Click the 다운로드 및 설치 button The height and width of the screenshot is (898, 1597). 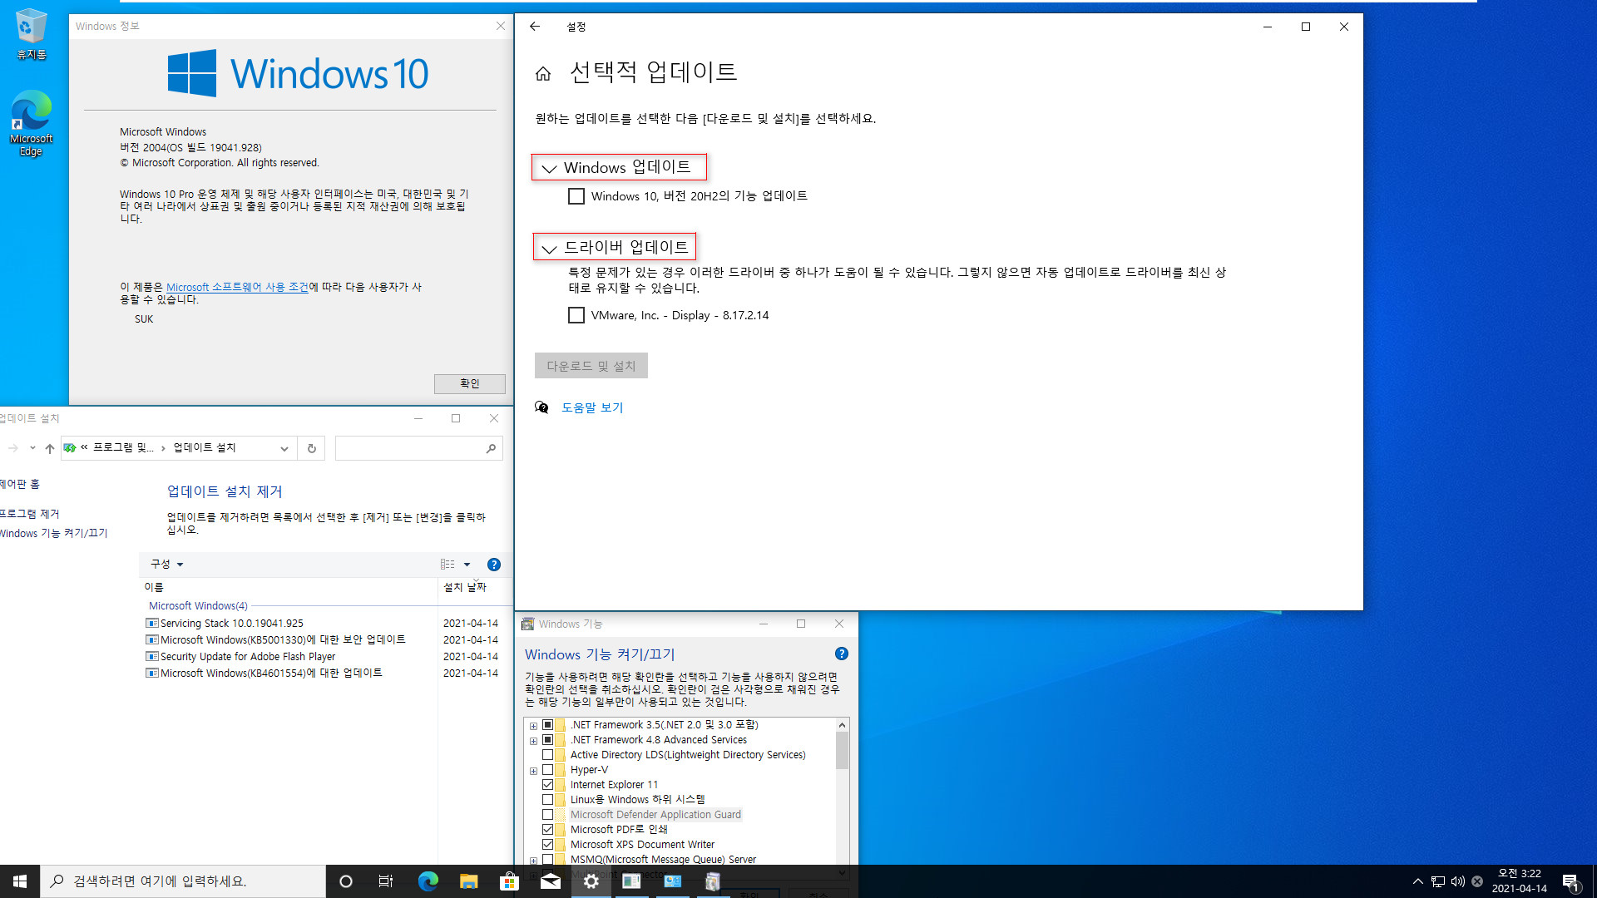[591, 366]
